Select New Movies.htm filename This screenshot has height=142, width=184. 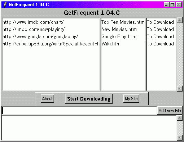click(x=123, y=30)
